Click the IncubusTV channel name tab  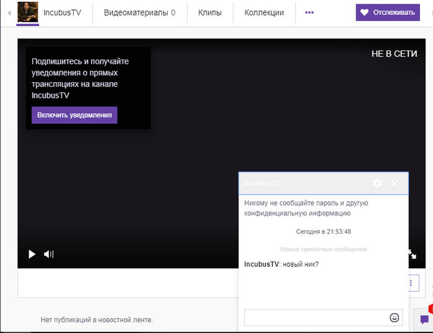pos(62,13)
